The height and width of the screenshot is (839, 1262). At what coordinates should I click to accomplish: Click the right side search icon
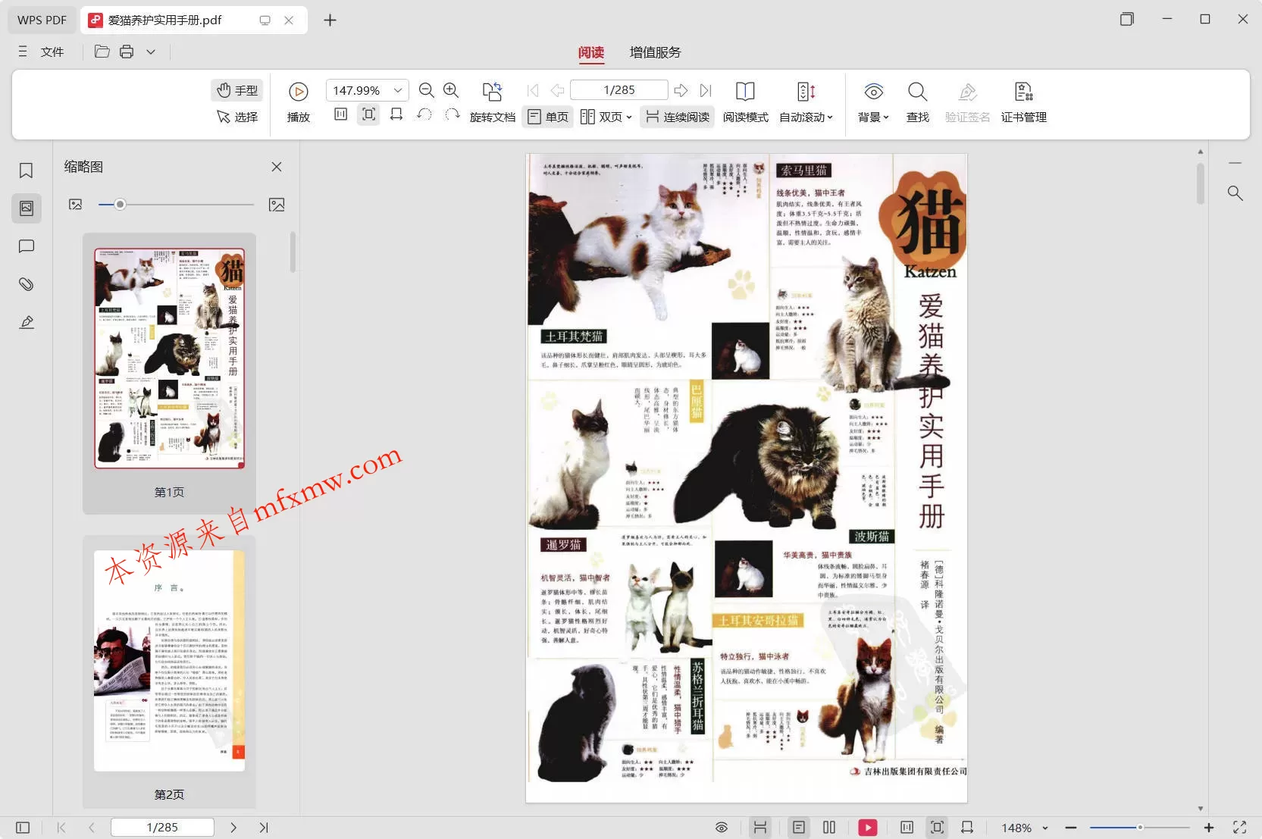[x=1235, y=193]
